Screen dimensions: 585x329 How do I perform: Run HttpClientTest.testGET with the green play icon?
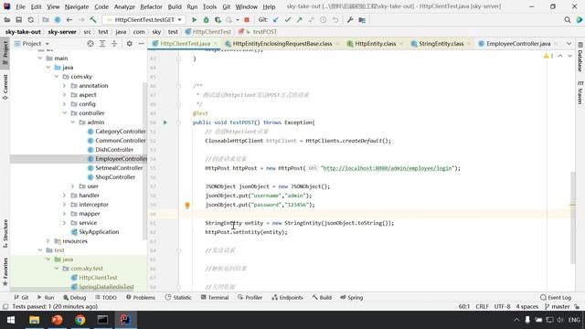[x=195, y=20]
